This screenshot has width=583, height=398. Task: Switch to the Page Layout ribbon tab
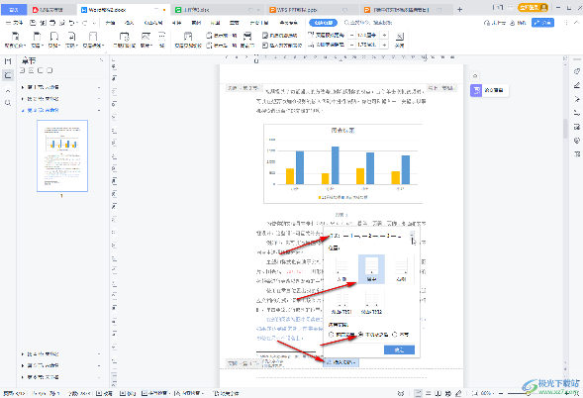coord(153,23)
